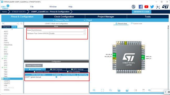Click the rotate left chip view icon

click(x=119, y=90)
